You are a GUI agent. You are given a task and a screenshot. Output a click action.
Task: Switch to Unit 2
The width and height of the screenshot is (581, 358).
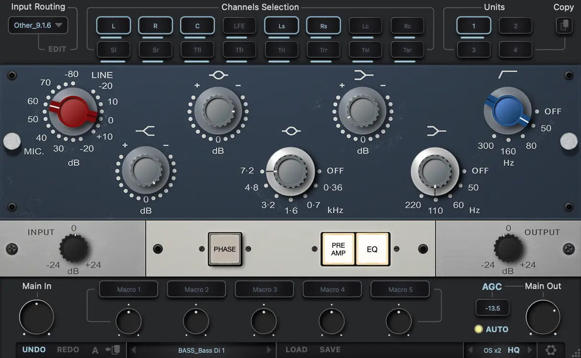515,25
